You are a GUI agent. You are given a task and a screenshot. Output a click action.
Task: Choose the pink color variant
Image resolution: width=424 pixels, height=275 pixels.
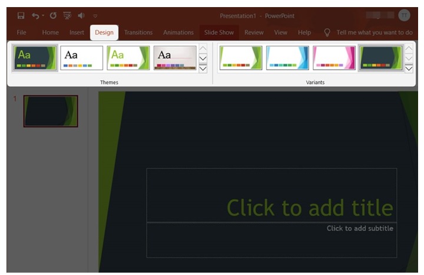[x=334, y=58]
